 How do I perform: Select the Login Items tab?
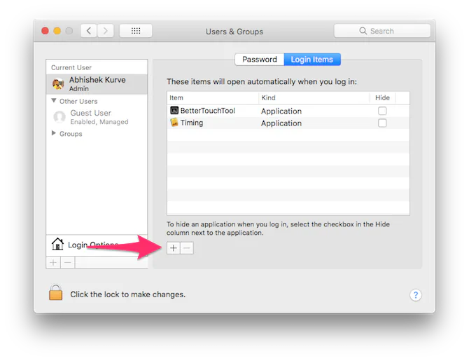click(312, 60)
